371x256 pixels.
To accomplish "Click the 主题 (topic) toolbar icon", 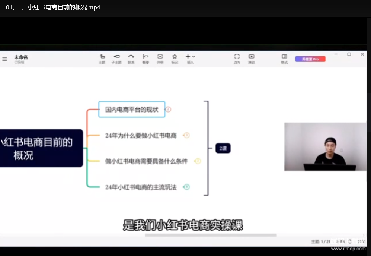I will (x=102, y=59).
